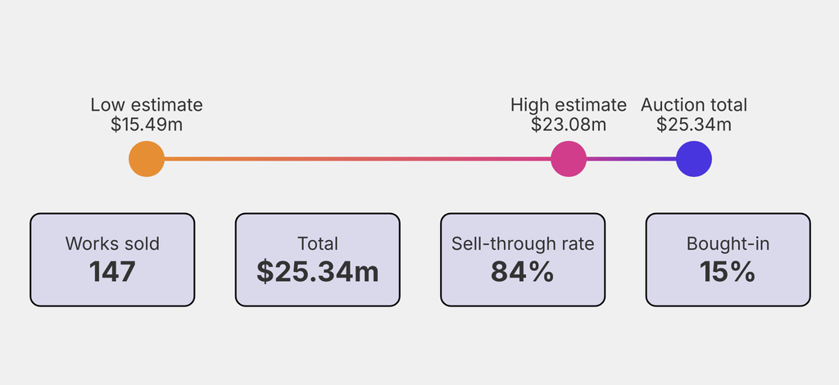
Task: Click the purple line segment before Auction total
Action: pos(631,159)
